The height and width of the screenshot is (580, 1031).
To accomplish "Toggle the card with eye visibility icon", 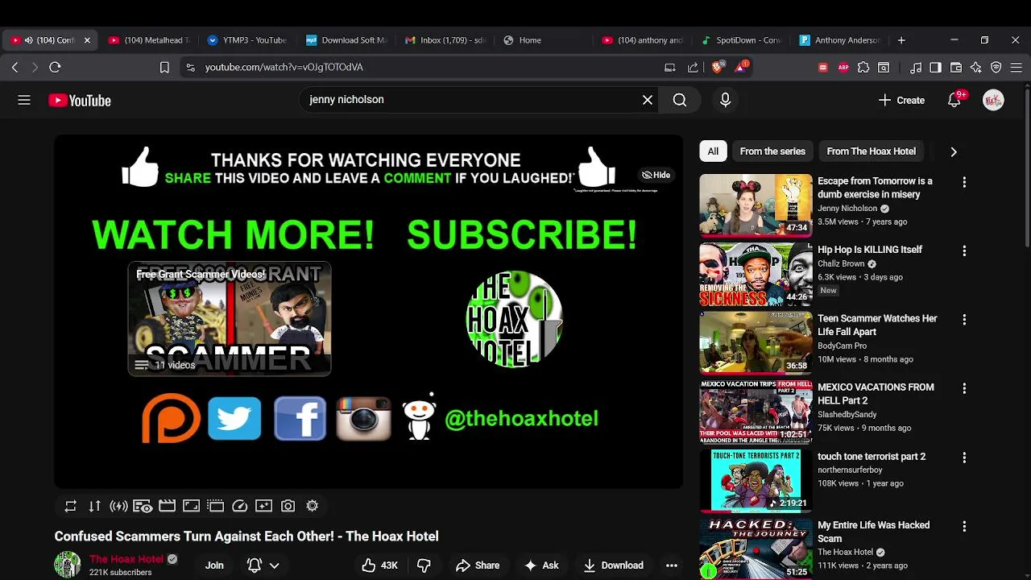I will coord(143,506).
